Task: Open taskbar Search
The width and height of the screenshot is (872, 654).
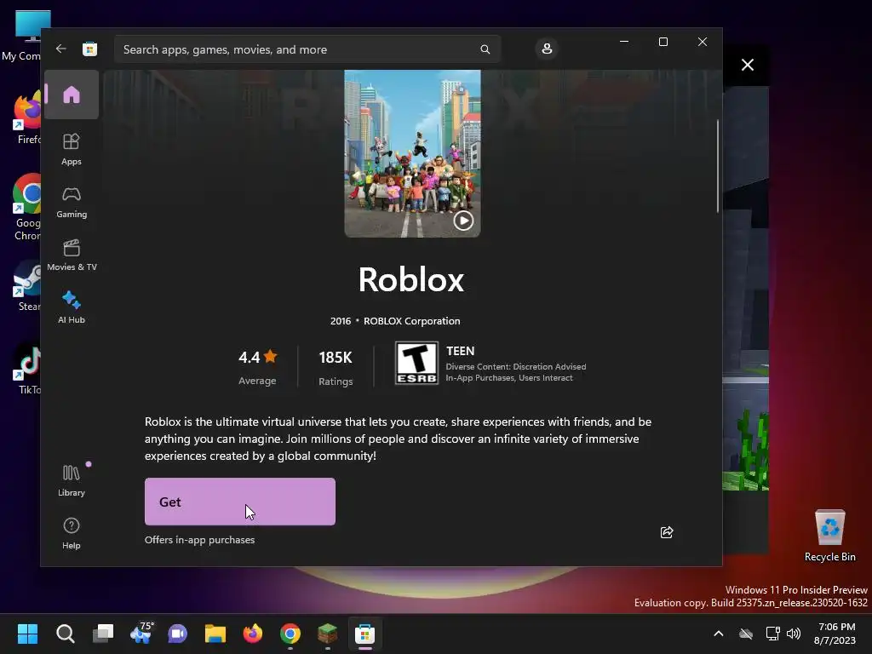Action: 65,634
